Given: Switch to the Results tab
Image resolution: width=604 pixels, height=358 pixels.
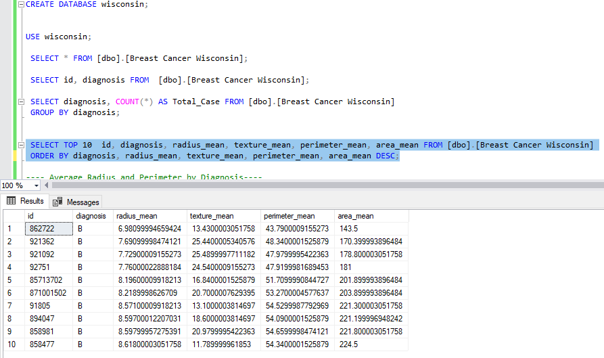Looking at the screenshot, I should [x=26, y=201].
